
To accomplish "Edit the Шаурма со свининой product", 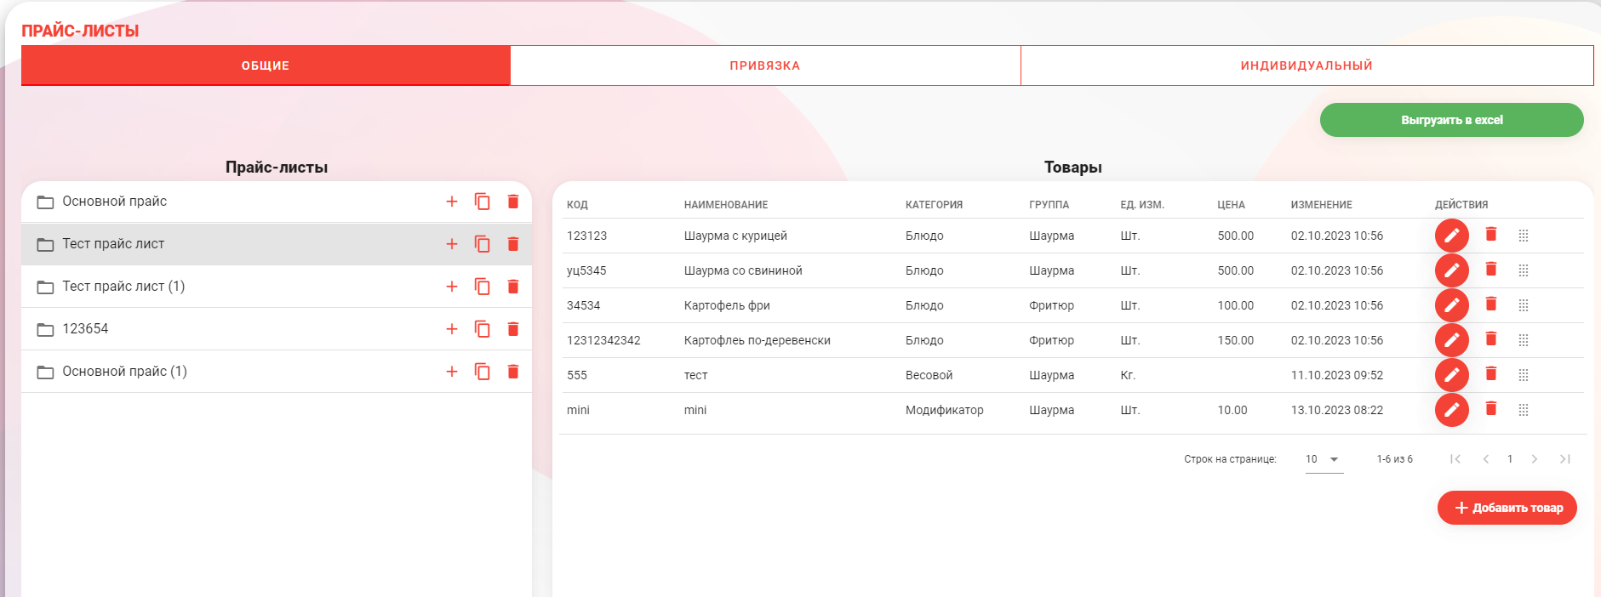I will coord(1452,270).
